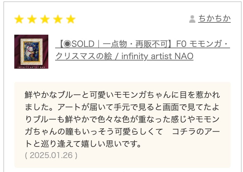The width and height of the screenshot is (243, 172).
Task: Select the fourth yellow rating star
Action: click(58, 19)
